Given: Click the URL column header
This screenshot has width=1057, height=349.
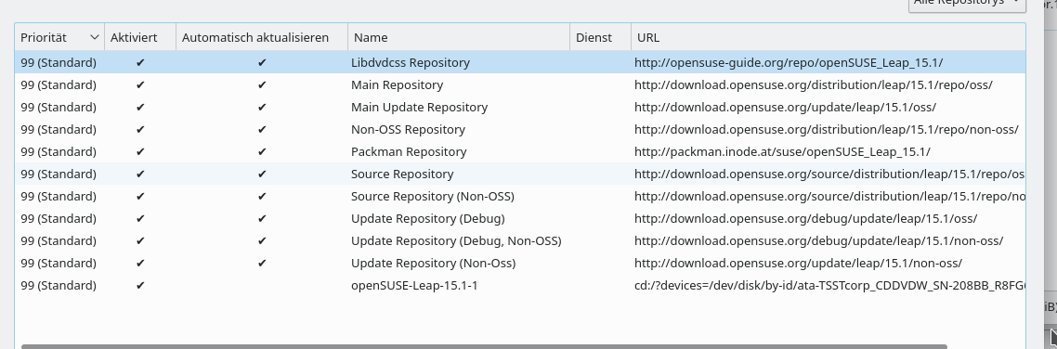Looking at the screenshot, I should pyautogui.click(x=828, y=38).
